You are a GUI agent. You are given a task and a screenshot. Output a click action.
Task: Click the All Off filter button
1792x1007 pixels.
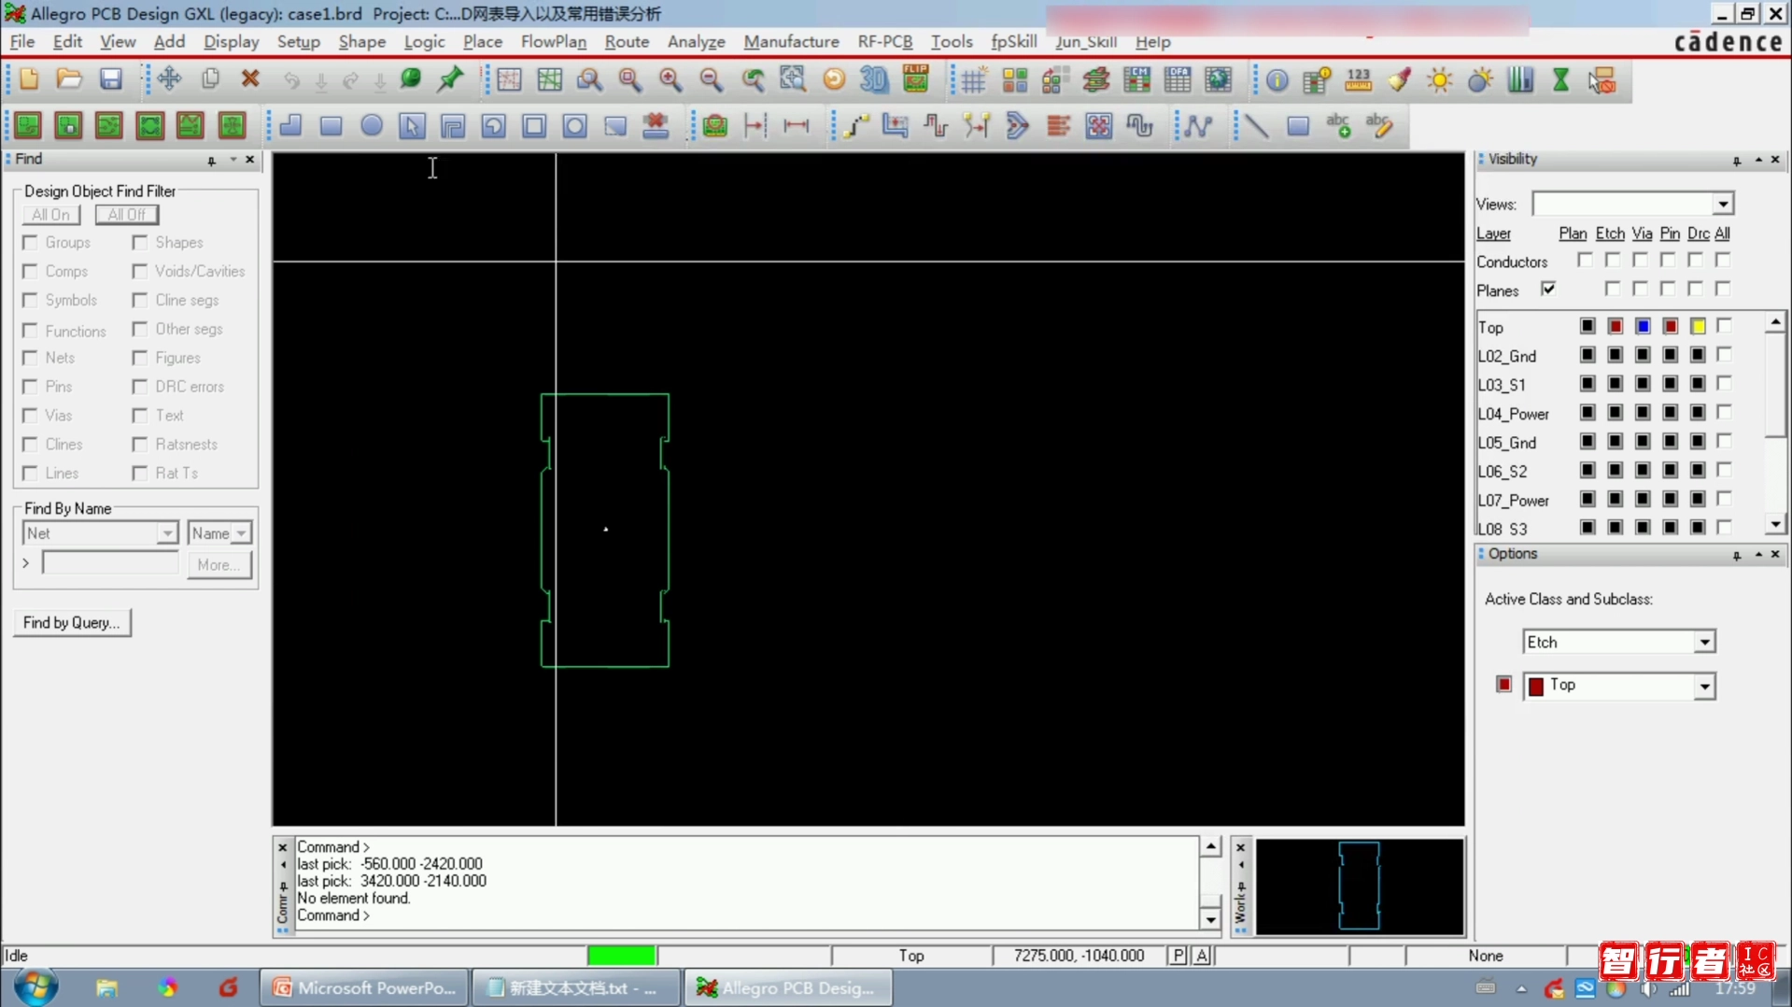click(127, 215)
